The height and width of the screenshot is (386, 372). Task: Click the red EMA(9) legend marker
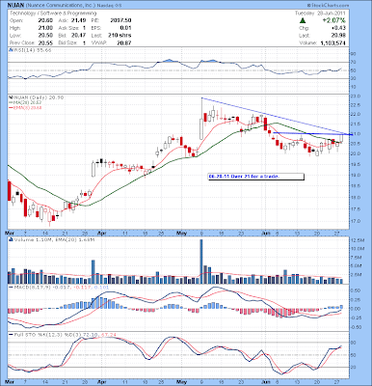(10, 107)
